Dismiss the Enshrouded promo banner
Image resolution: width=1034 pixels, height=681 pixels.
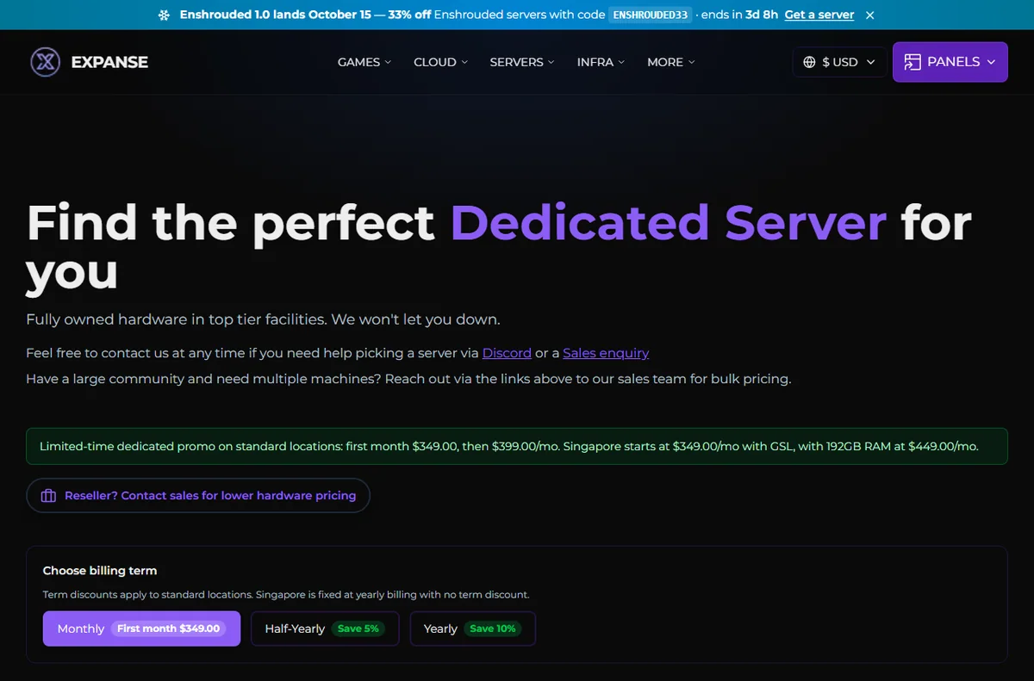(870, 15)
